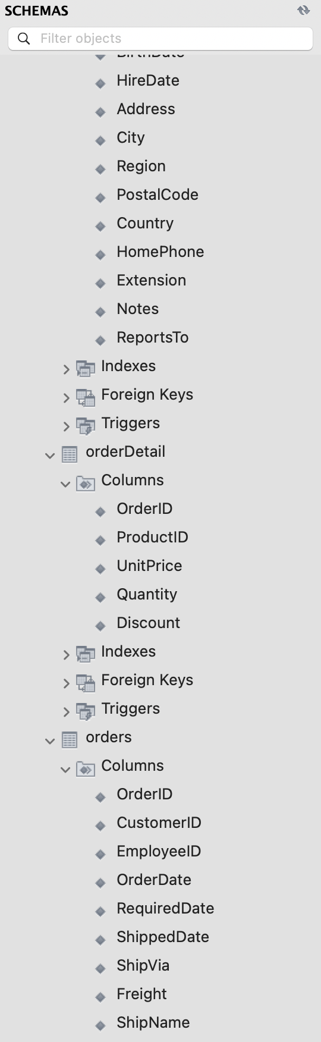This screenshot has width=321, height=1042.
Task: Click the diamond icon beside ReportsTo column
Action: click(x=100, y=340)
